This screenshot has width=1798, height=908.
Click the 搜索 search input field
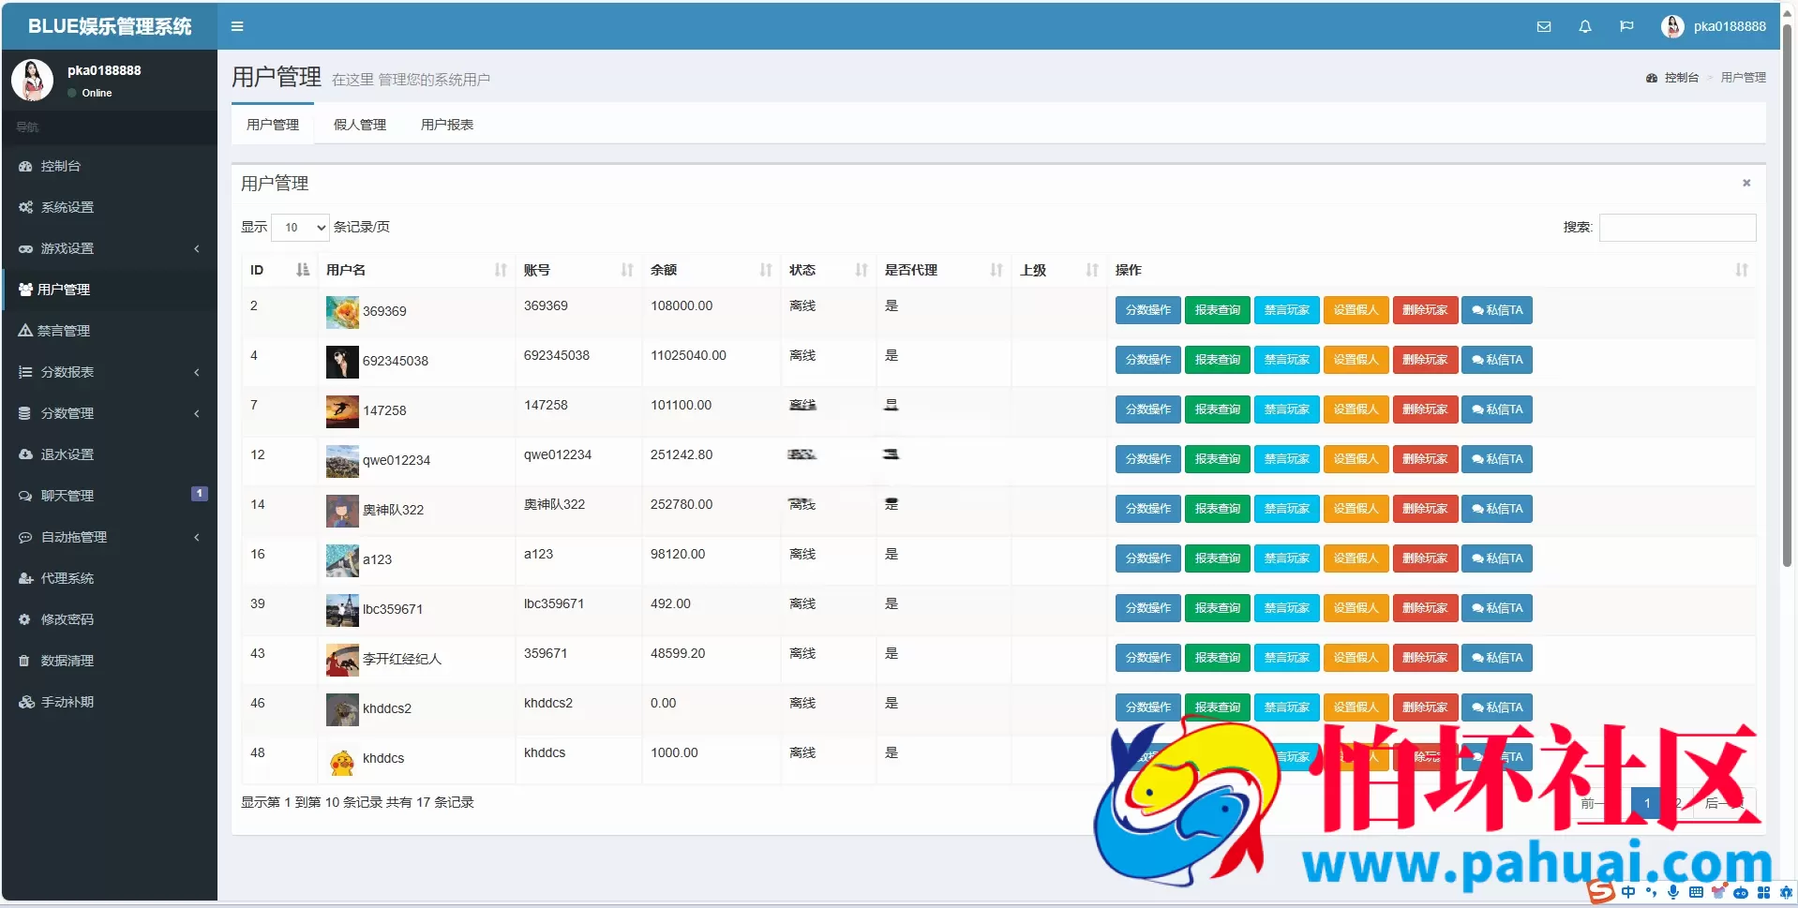pyautogui.click(x=1677, y=227)
